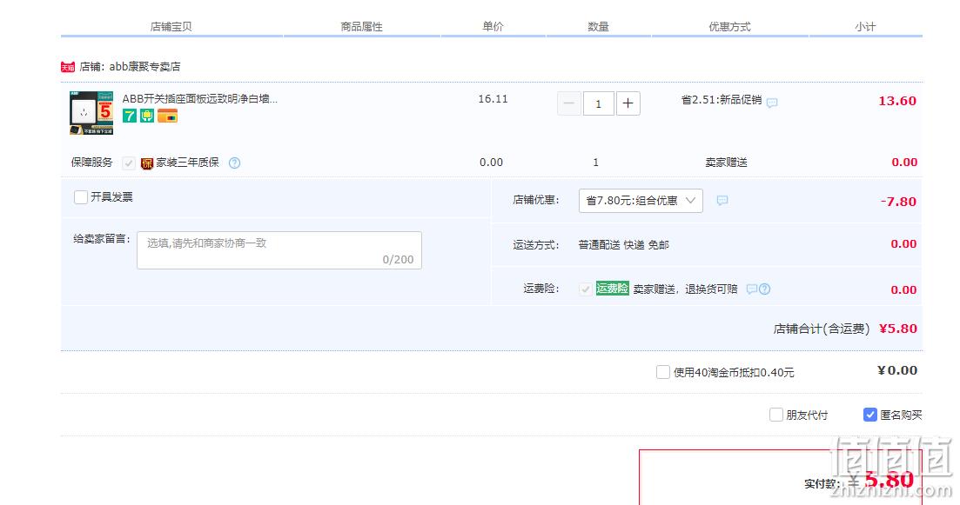Click the 卖家赠送 text in the 保障服务 row
This screenshot has height=505, width=960.
click(726, 163)
